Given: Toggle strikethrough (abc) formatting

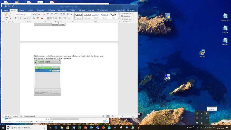Looking at the screenshot, I should pos(25,18).
